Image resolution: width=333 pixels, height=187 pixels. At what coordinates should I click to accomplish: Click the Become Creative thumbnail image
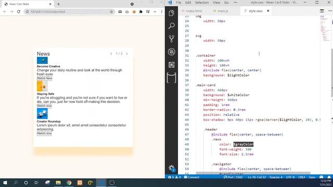pyautogui.click(x=42, y=60)
